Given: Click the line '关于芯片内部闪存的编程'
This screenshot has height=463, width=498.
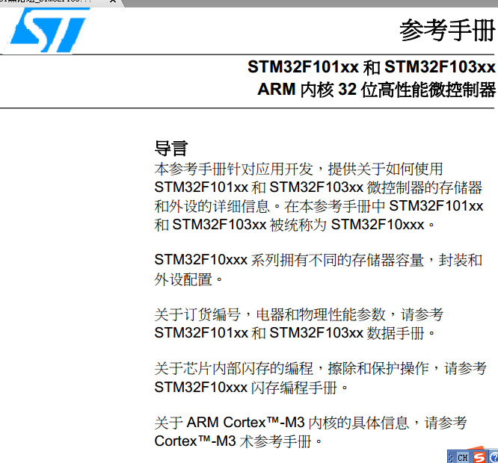Looking at the screenshot, I should [x=320, y=368].
